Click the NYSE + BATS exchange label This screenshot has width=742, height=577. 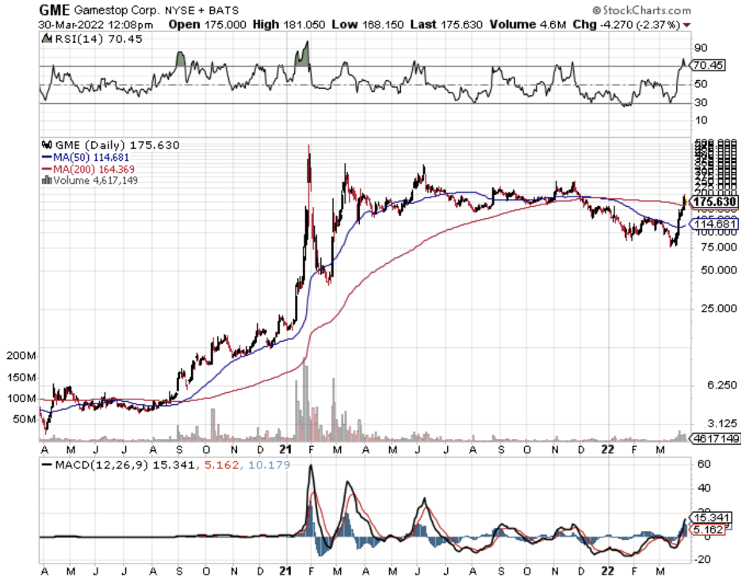(201, 10)
